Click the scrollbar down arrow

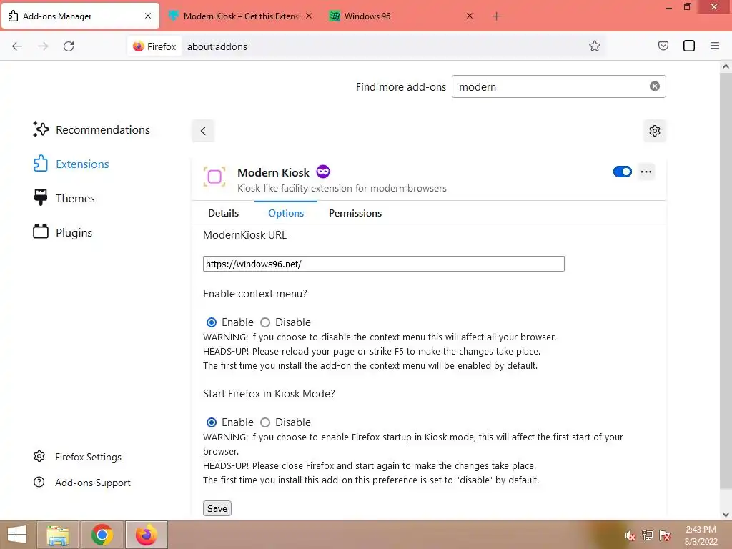(726, 515)
